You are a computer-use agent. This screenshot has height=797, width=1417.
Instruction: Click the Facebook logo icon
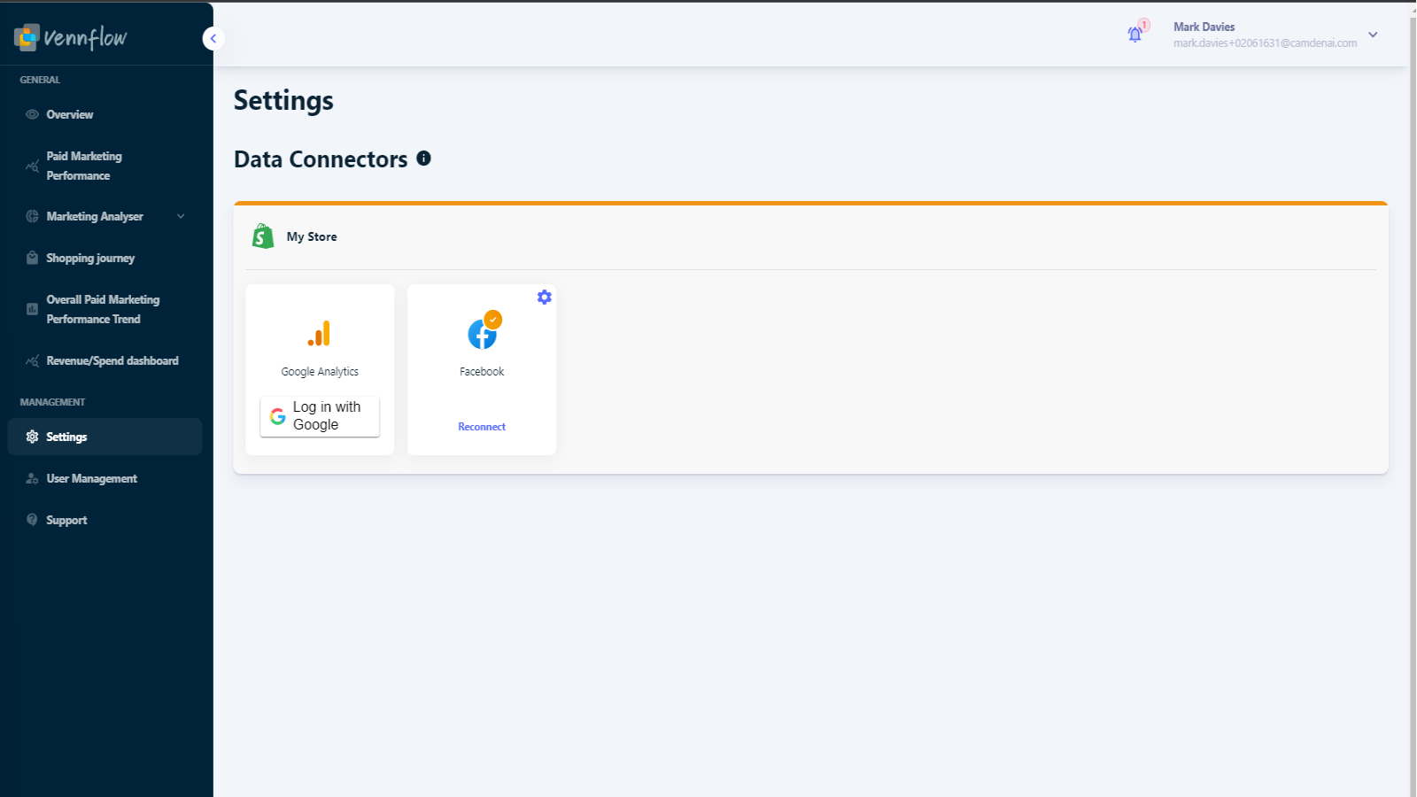[483, 333]
